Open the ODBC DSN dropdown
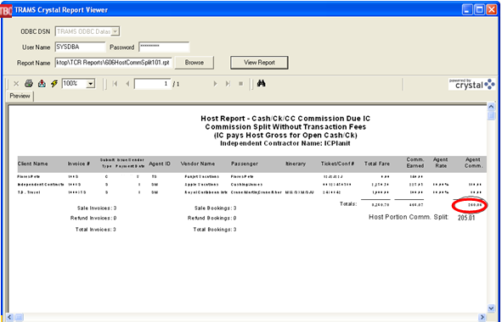 (116, 31)
